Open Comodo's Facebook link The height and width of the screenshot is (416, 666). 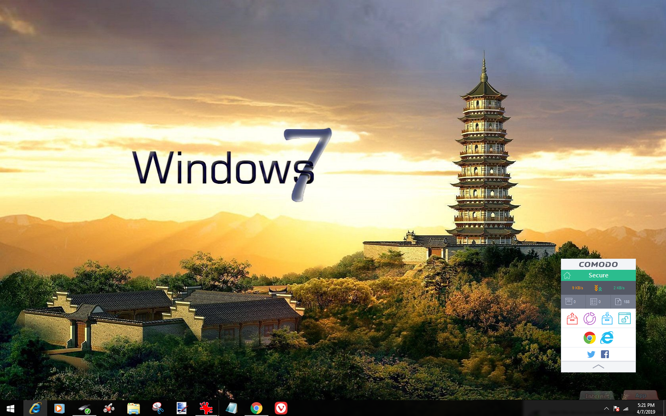tap(605, 354)
